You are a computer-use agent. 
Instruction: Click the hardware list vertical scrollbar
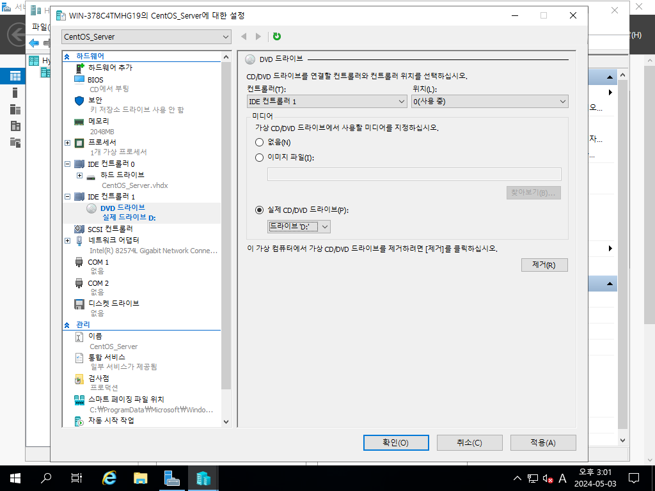226,226
